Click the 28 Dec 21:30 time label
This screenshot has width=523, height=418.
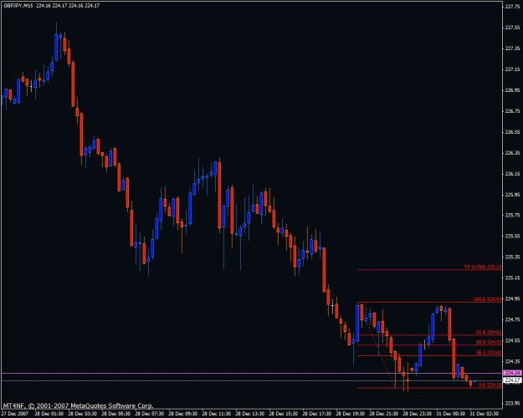383,414
